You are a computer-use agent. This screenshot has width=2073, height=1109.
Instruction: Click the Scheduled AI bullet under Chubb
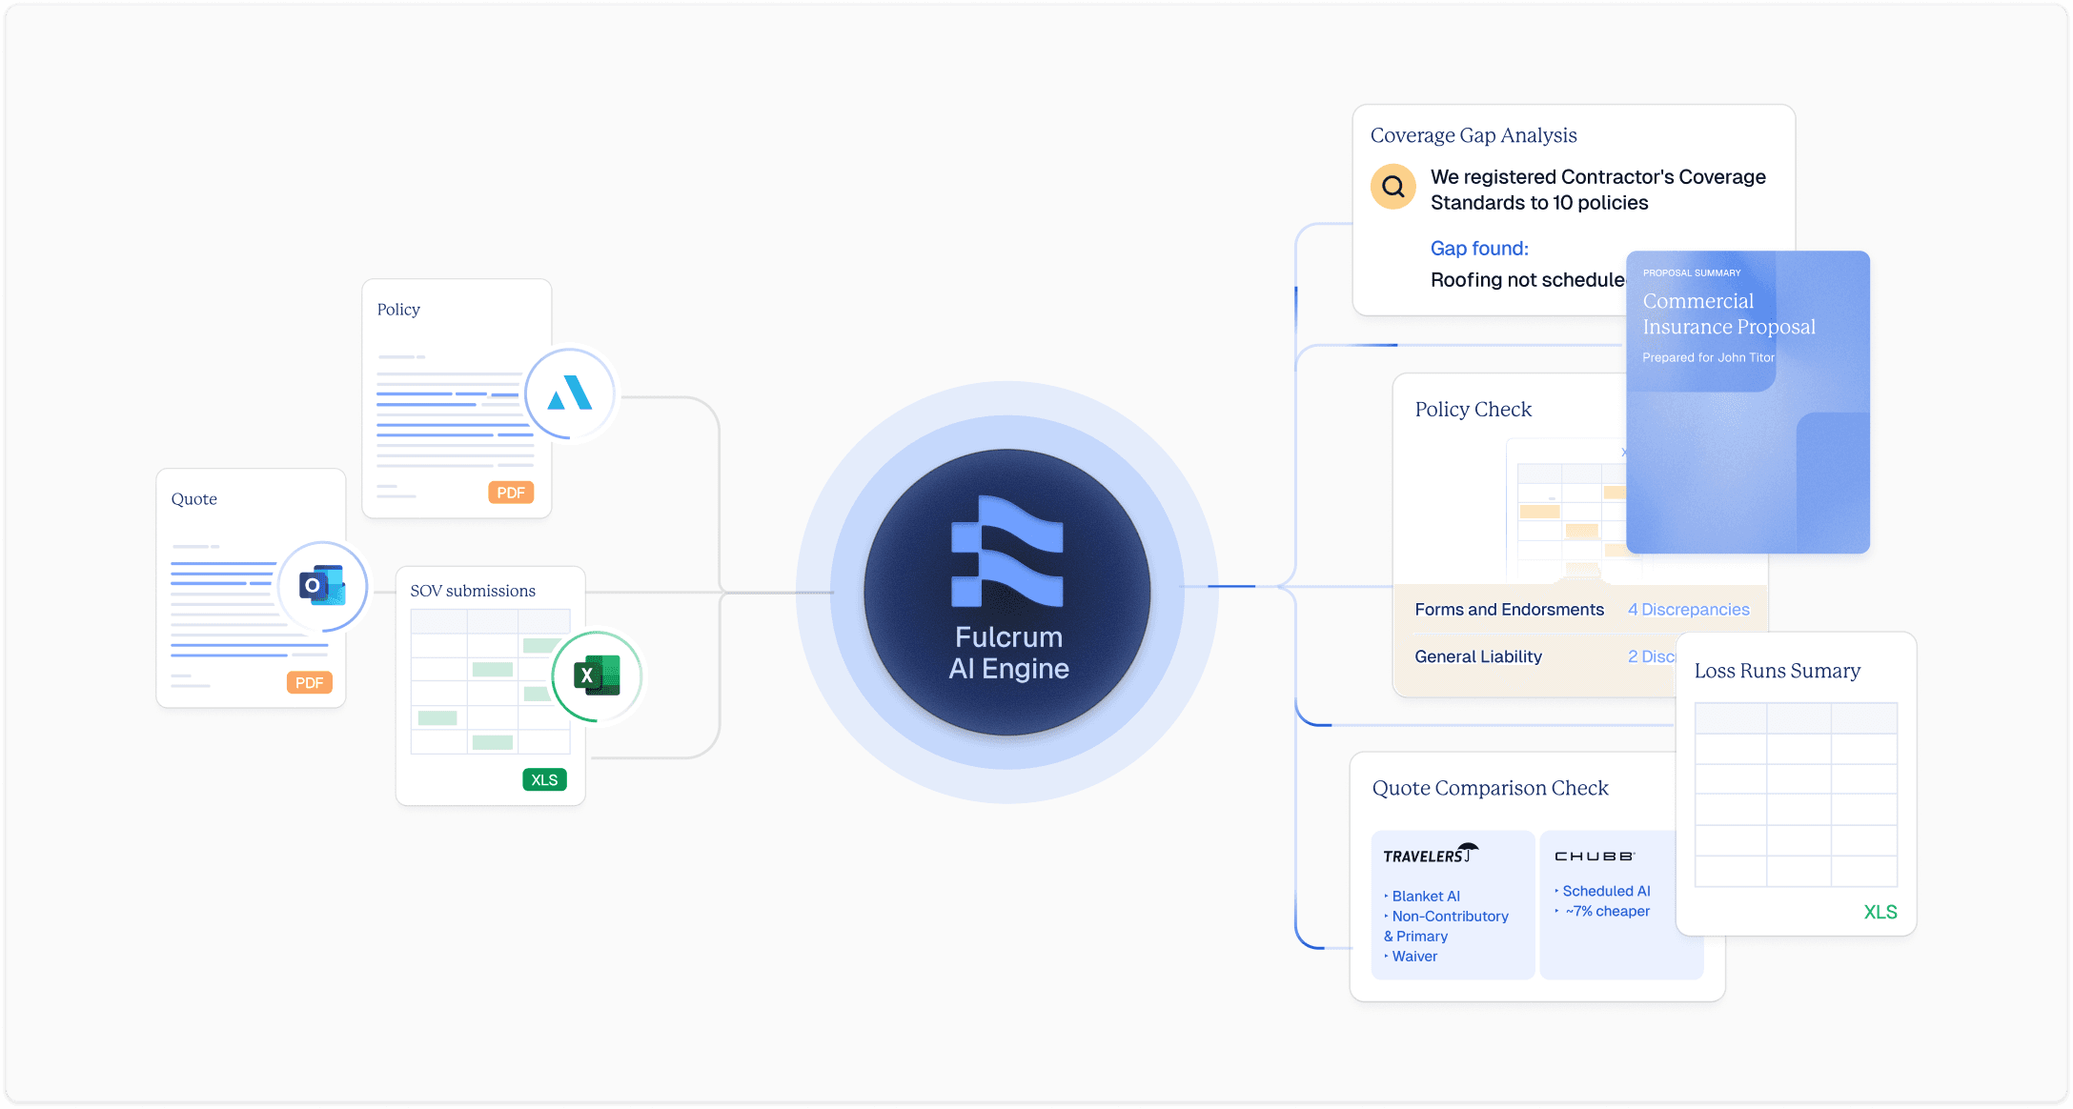[x=1606, y=891]
